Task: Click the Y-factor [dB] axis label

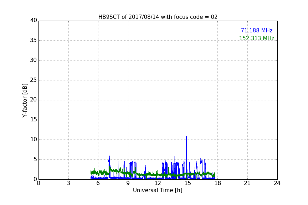Action: point(25,100)
